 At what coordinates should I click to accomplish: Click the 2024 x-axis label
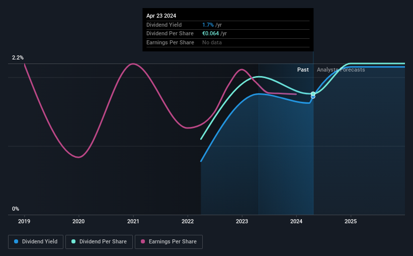[x=296, y=221]
